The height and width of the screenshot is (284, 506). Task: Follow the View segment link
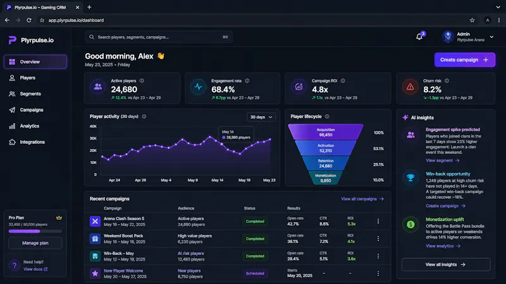click(442, 160)
